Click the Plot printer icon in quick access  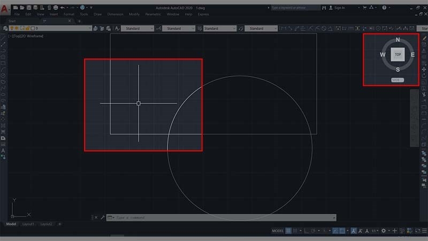tap(56, 7)
